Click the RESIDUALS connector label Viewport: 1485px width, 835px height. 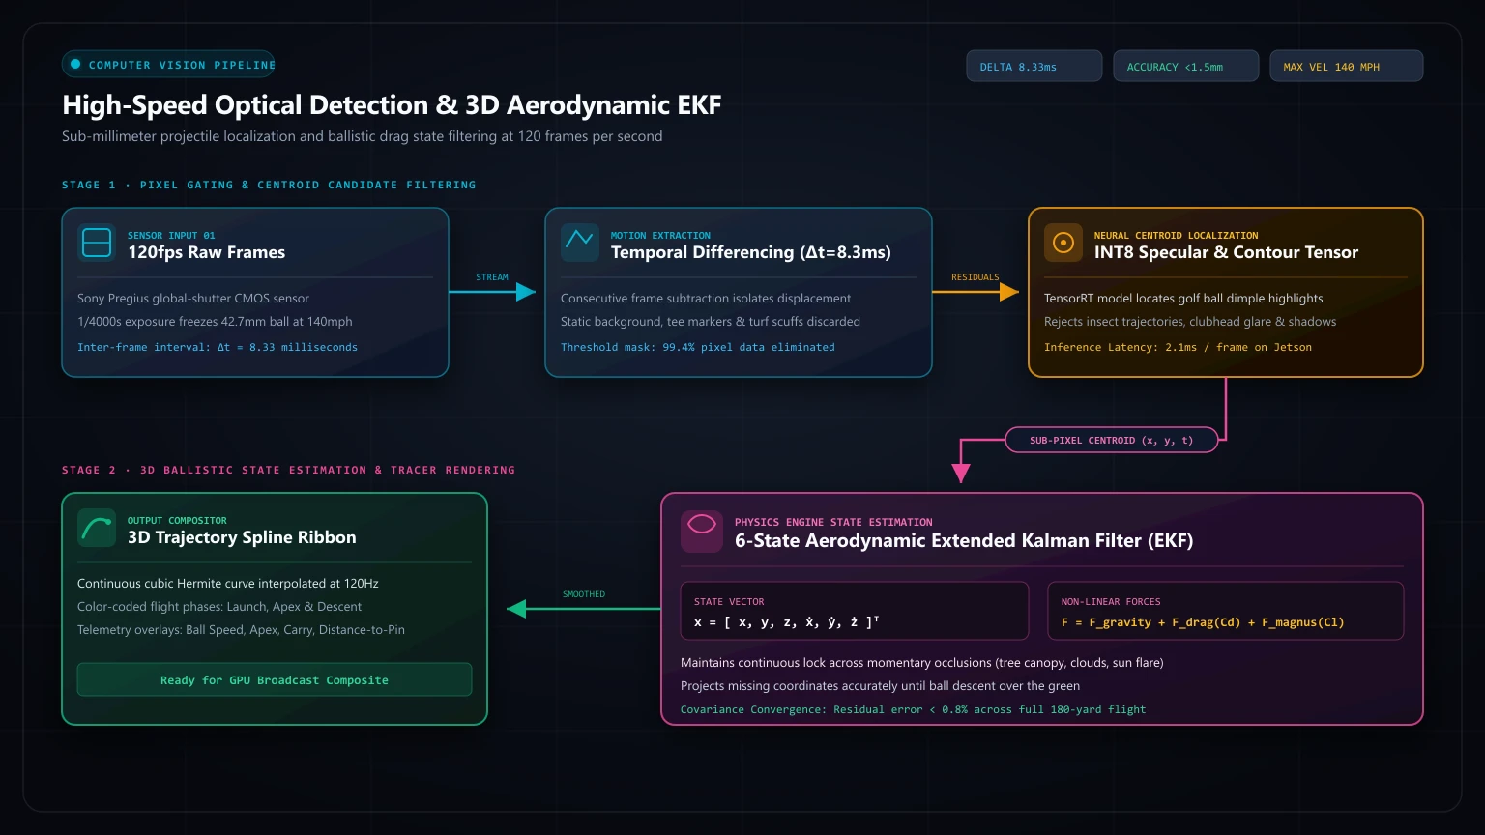[975, 277]
